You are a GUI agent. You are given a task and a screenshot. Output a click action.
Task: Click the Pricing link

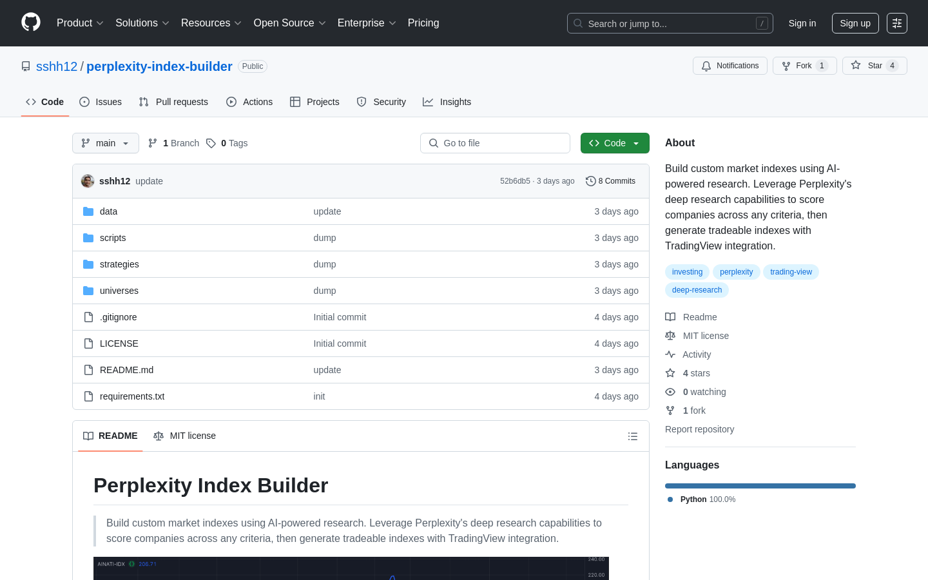tap(423, 23)
